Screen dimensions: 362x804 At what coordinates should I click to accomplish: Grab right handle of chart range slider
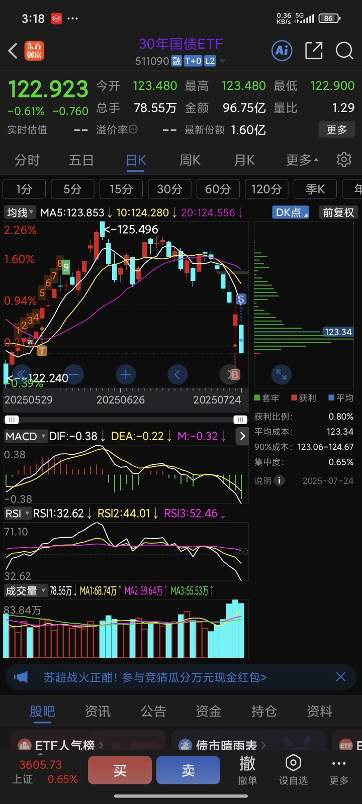[240, 420]
